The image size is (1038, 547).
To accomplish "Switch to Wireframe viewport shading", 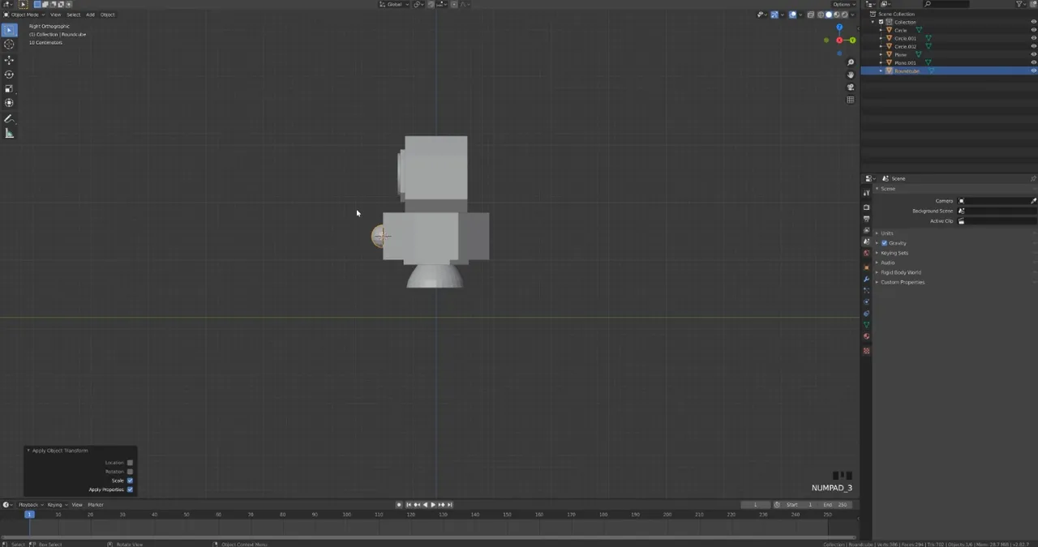I will click(821, 15).
